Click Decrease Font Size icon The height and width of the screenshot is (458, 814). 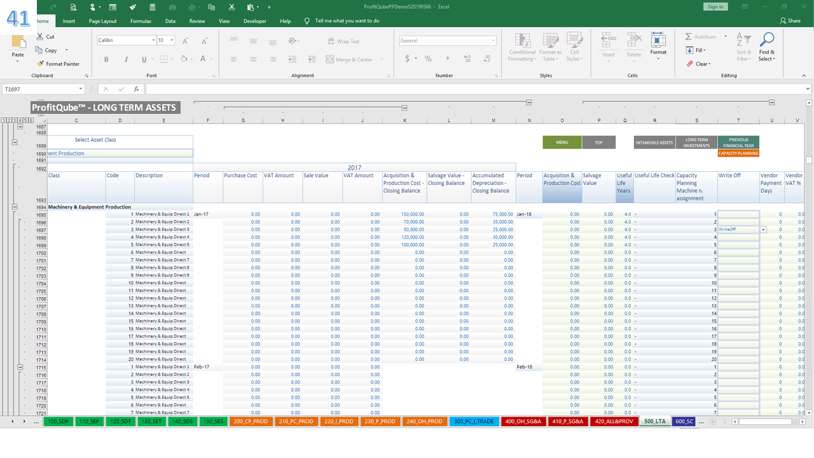tap(203, 41)
